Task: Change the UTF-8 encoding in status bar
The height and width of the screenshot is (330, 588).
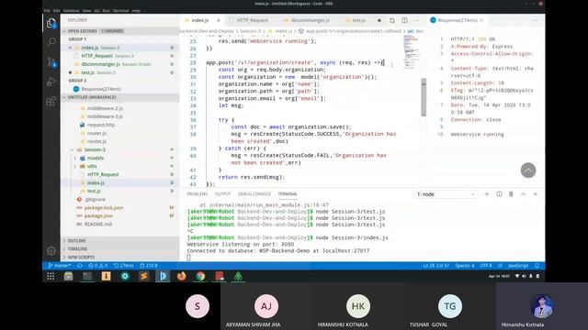Action: [486, 266]
